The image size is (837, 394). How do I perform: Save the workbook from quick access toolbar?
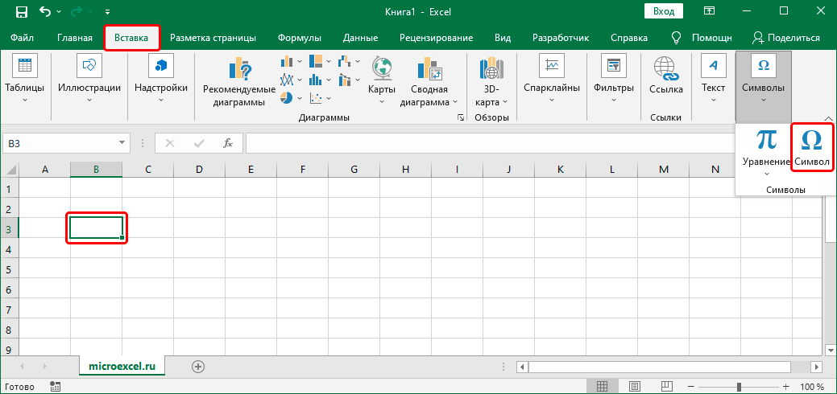click(22, 12)
